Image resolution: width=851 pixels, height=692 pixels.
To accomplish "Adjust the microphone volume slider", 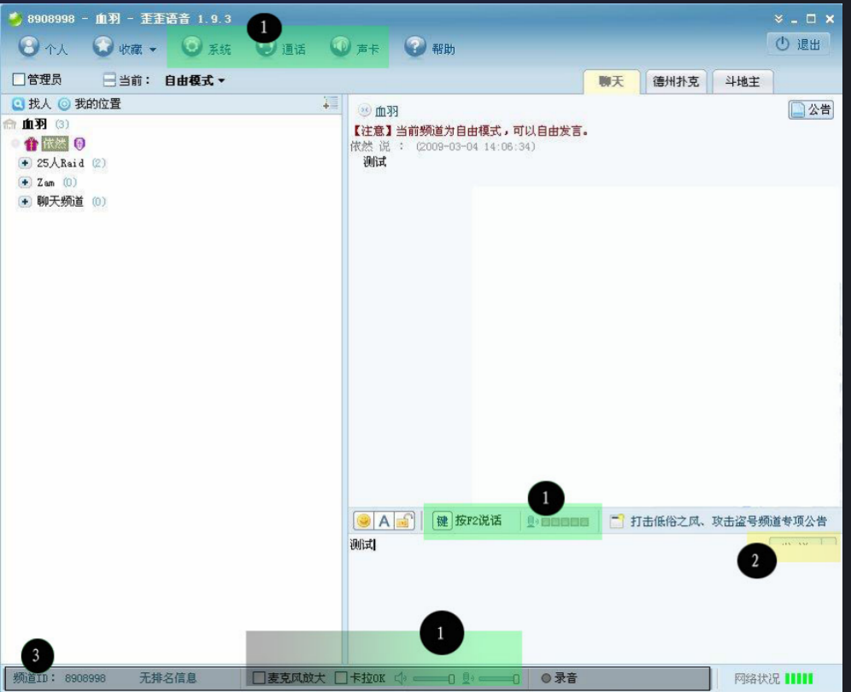I will pyautogui.click(x=499, y=678).
